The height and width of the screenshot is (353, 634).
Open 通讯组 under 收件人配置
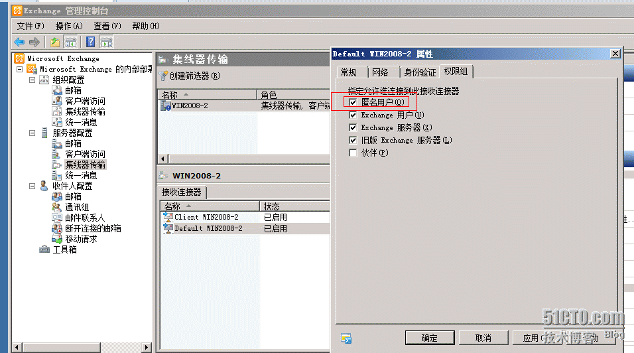77,208
